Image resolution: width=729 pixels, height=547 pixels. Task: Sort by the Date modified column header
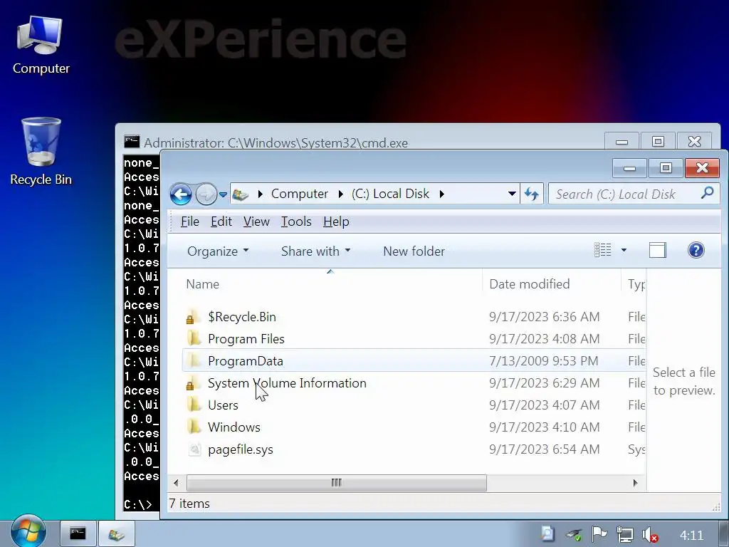click(552, 283)
